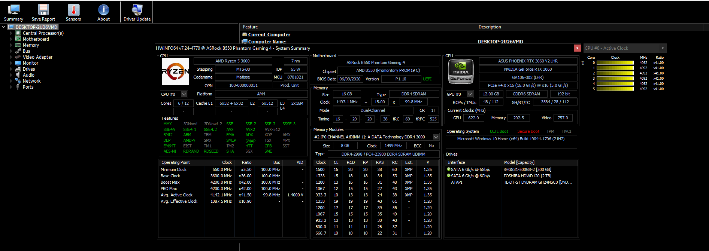The width and height of the screenshot is (709, 251).
Task: Click the Operating Point column header
Action: (181, 162)
